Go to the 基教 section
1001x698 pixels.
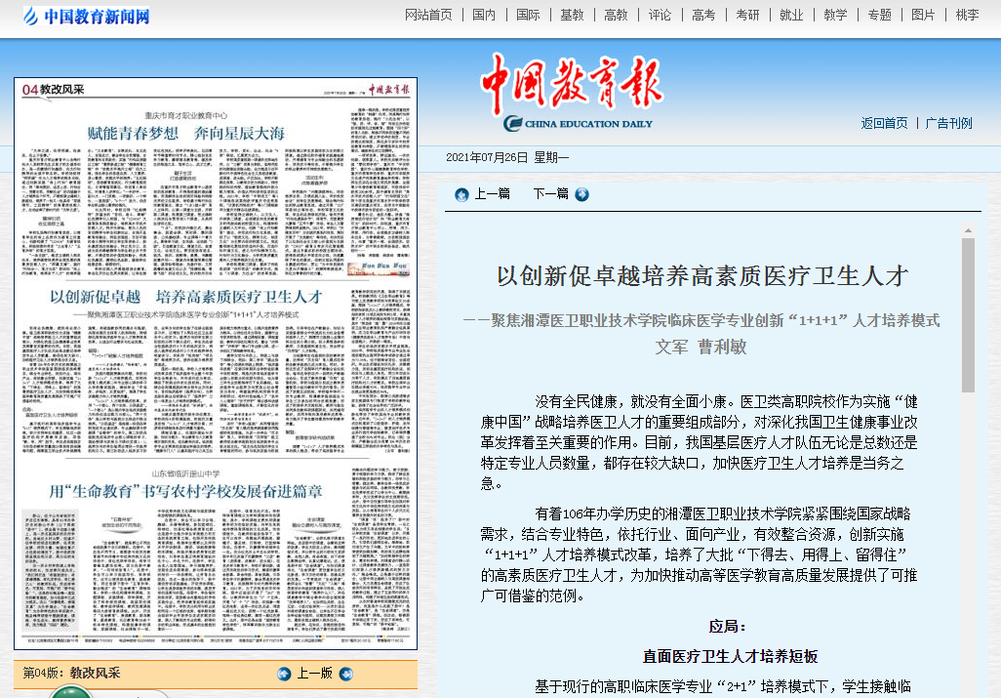(572, 15)
